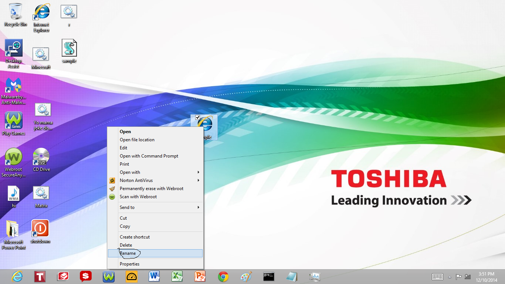Select the sample script file near the top
This screenshot has width=505, height=284.
coord(69,51)
